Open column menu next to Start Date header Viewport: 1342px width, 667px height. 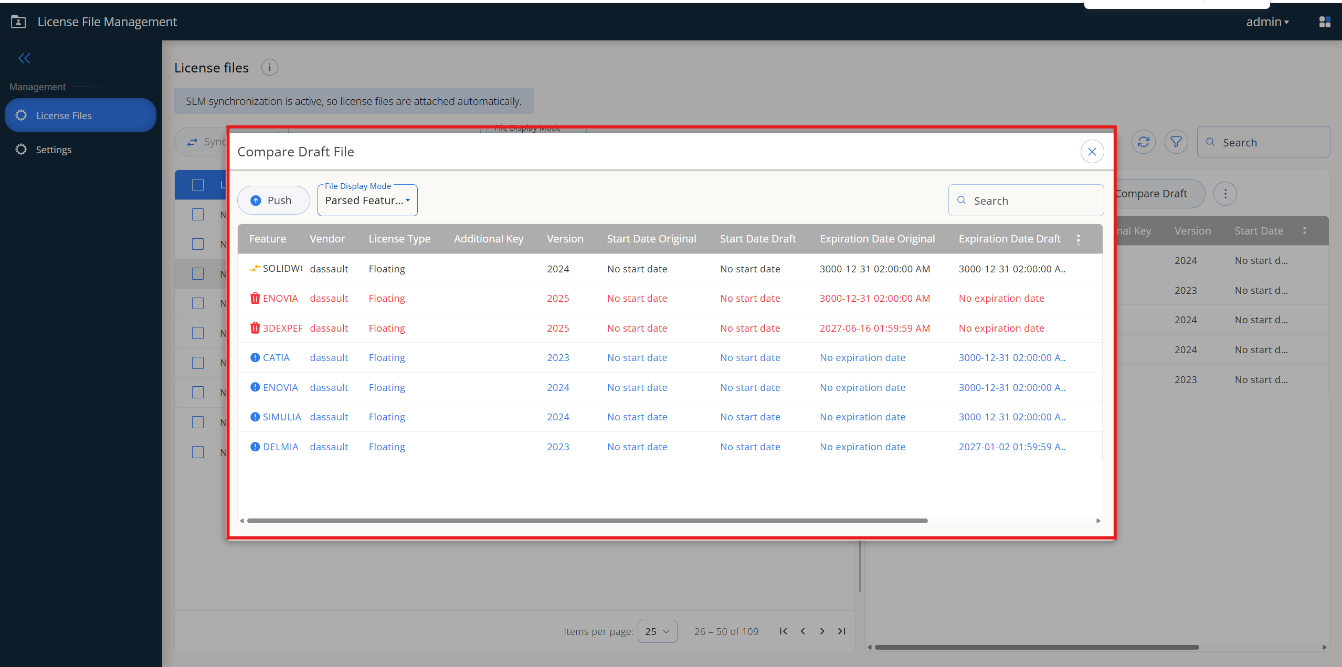(1305, 231)
